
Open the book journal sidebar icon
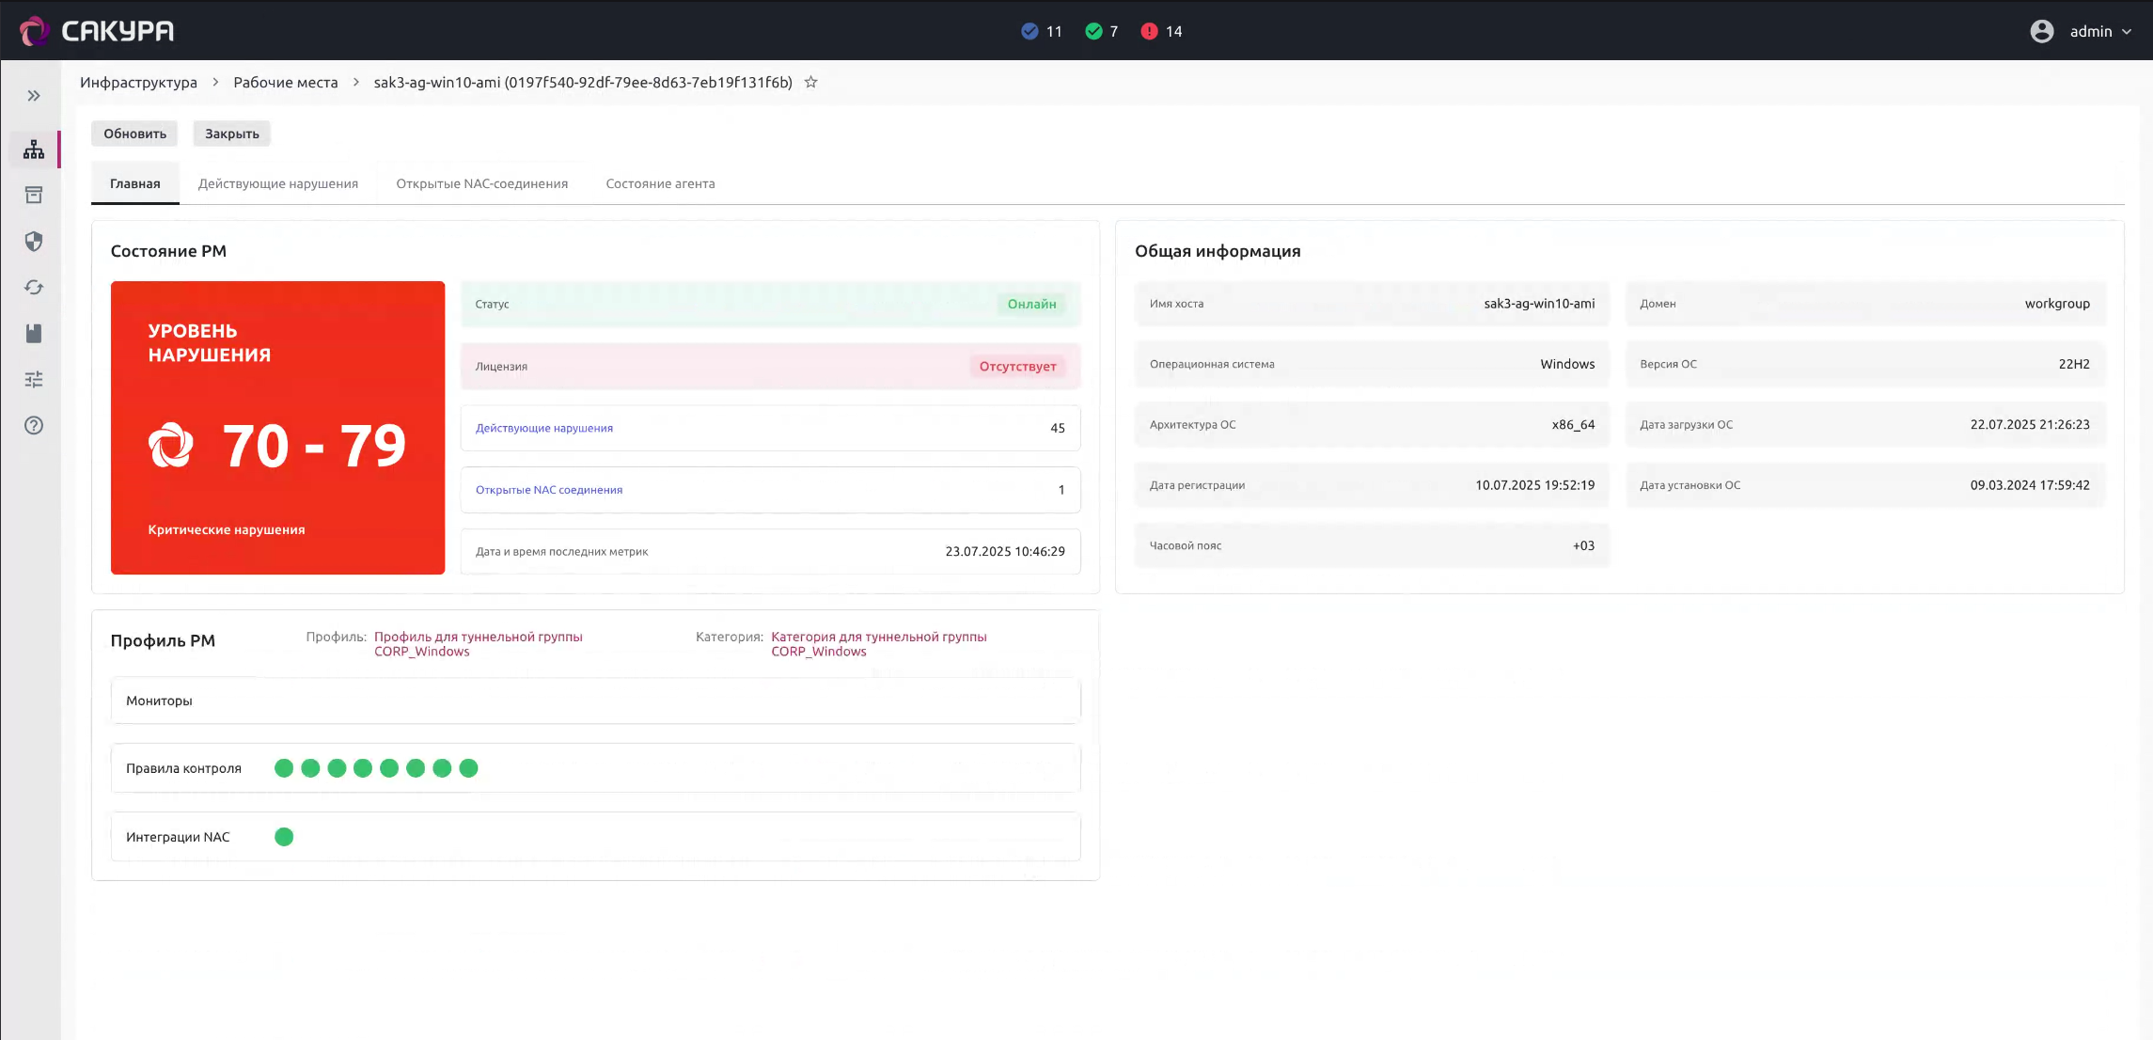34,334
